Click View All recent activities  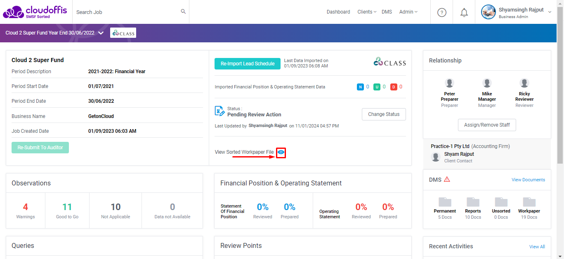pos(537,247)
